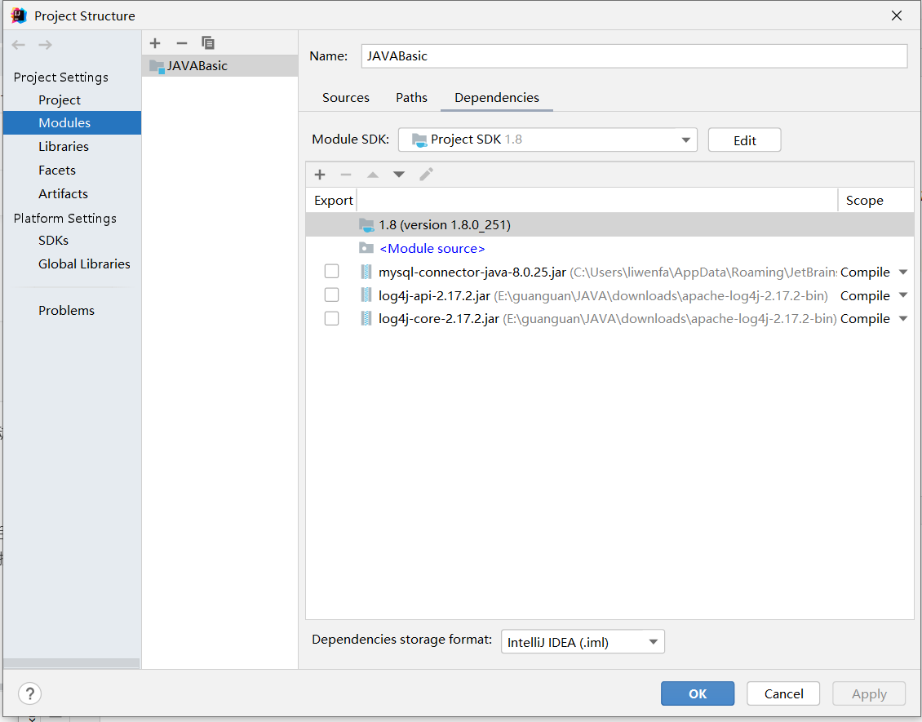Viewport: 922px width, 722px height.
Task: Click the back navigation arrow
Action: tap(19, 45)
